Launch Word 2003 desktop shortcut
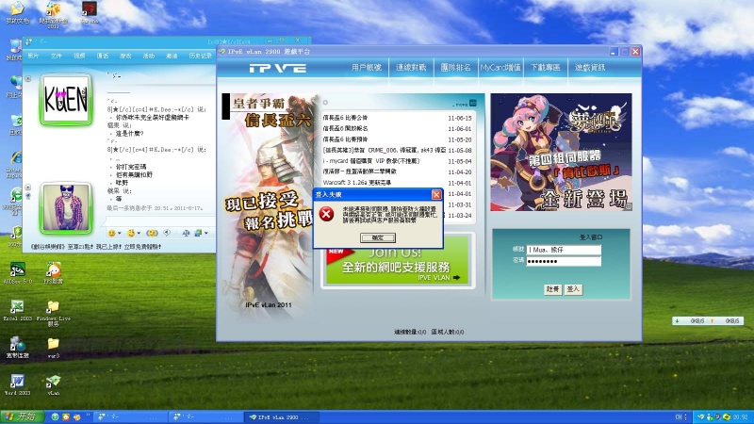754x424 pixels. [17, 384]
